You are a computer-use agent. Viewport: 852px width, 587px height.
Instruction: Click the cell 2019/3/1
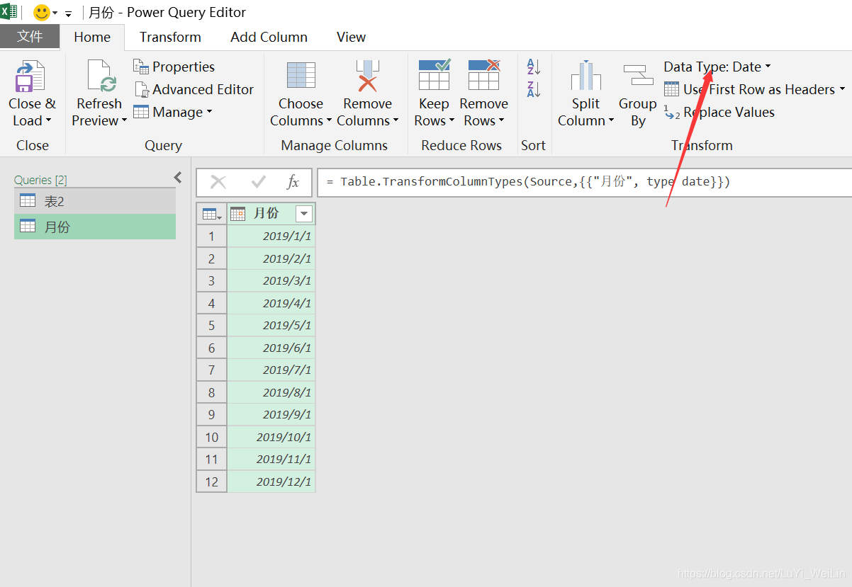click(271, 280)
